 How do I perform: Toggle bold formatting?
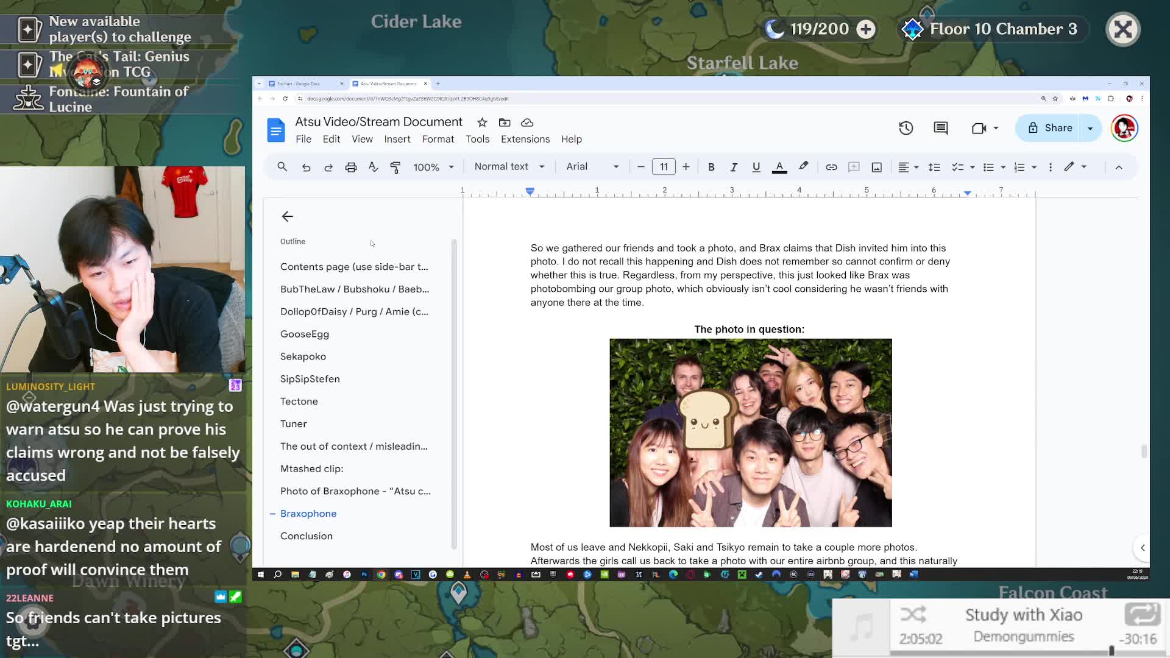pos(711,167)
